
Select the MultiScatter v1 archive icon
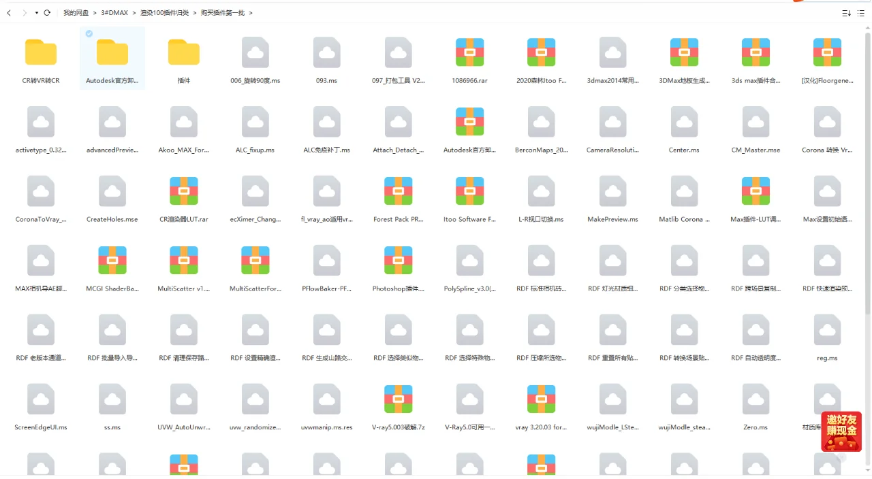184,261
